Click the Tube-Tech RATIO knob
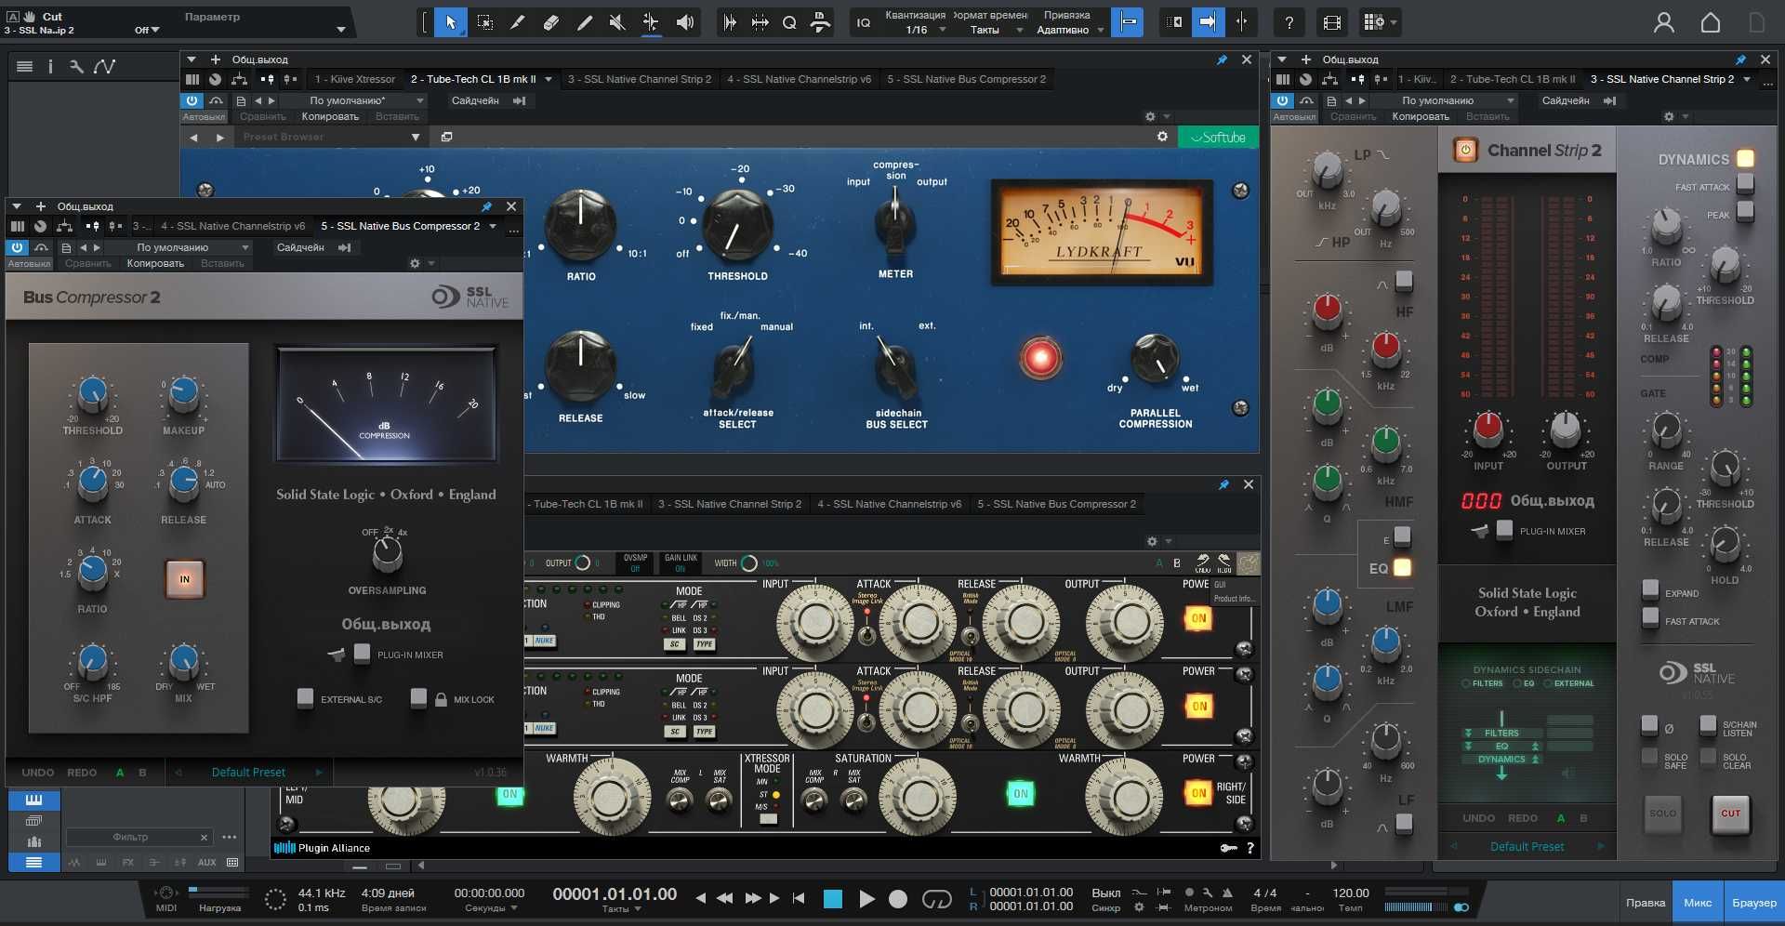 pyautogui.click(x=580, y=225)
